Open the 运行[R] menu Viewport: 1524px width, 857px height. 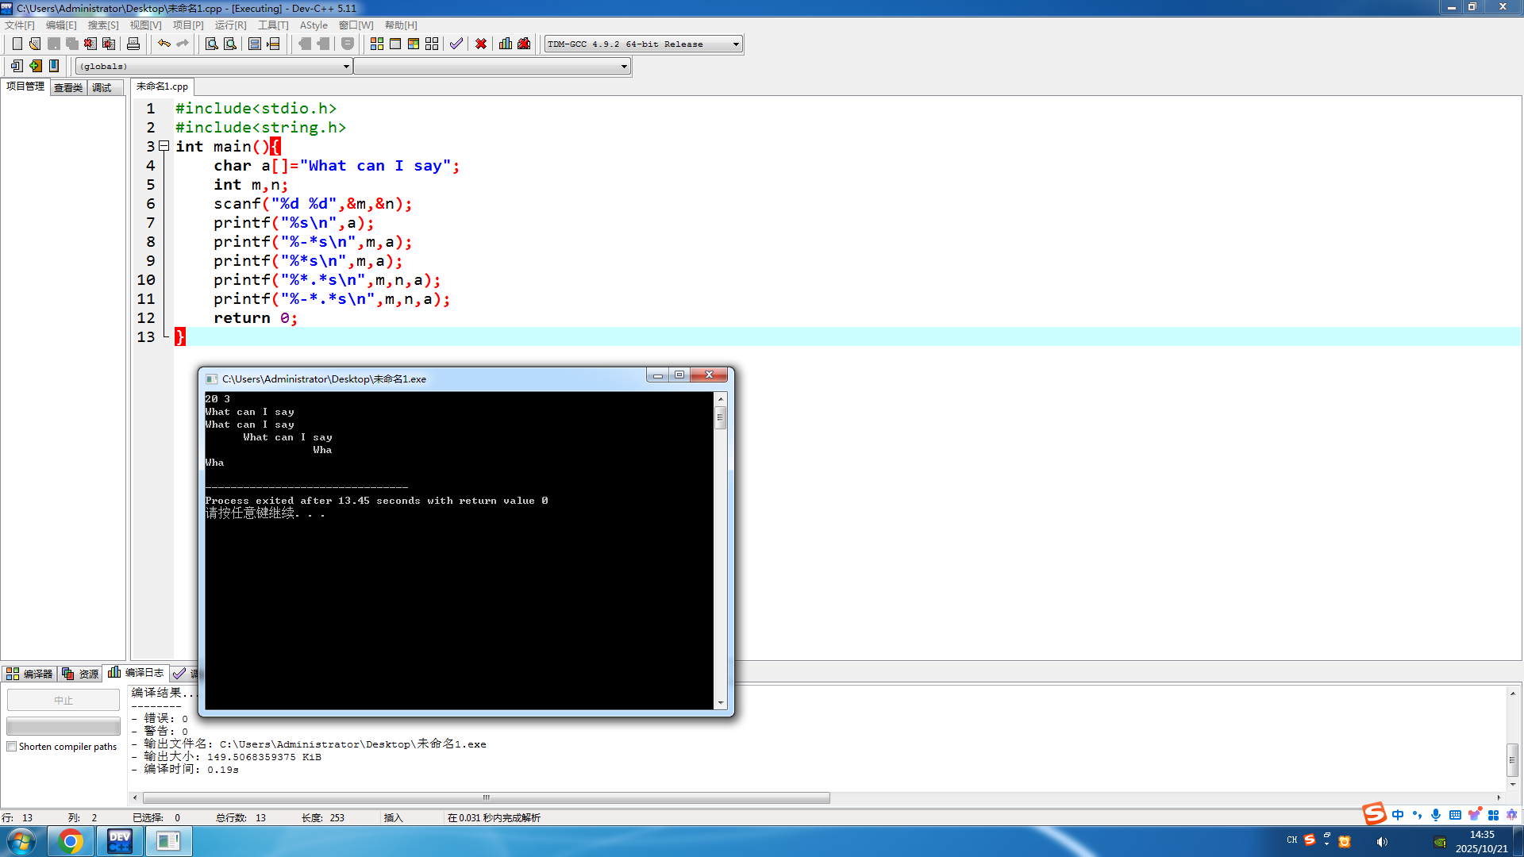pos(230,25)
